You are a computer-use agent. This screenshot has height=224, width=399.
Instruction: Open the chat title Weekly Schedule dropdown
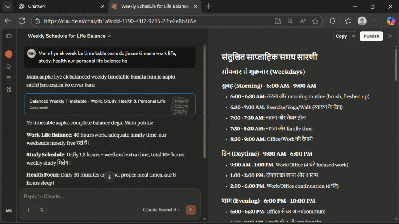tap(69, 36)
